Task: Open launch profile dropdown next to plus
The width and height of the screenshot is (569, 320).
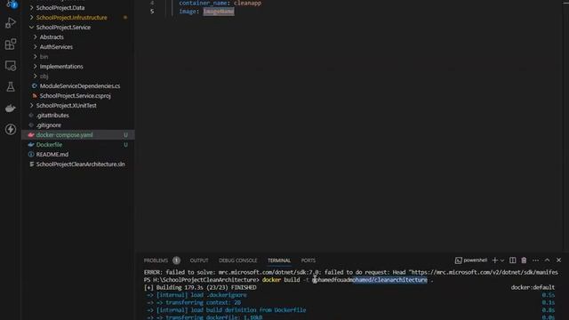Action: coord(502,260)
